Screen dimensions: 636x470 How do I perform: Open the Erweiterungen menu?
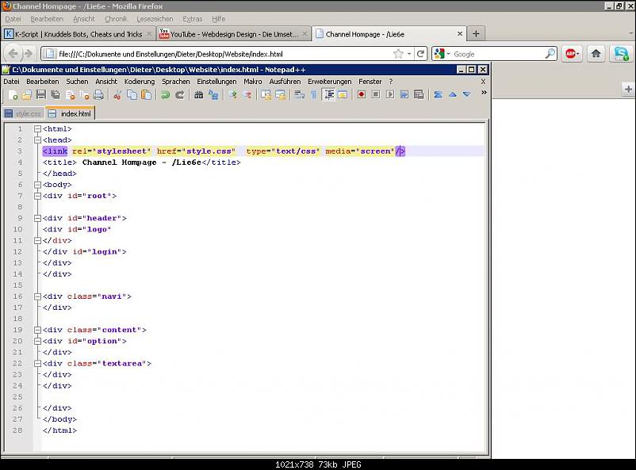pyautogui.click(x=329, y=82)
